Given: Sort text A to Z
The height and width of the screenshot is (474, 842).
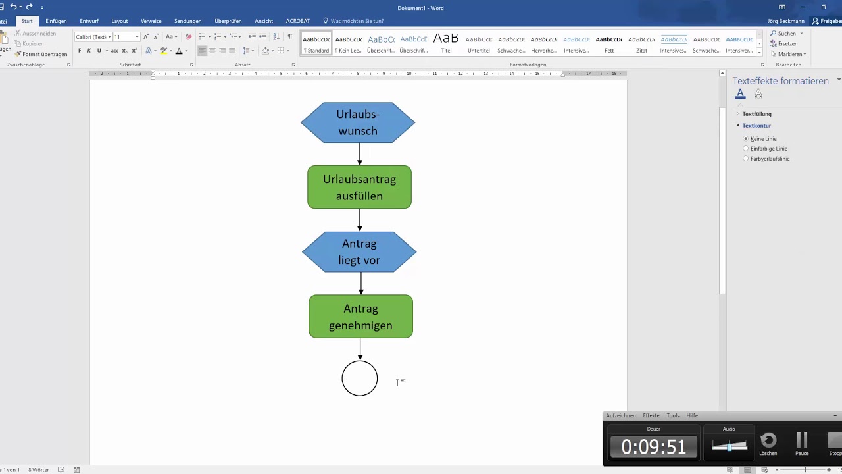Looking at the screenshot, I should click(x=276, y=37).
